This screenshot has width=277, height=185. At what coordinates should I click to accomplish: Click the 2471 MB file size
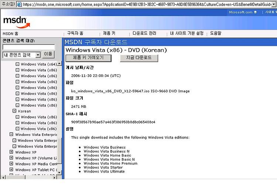tap(79, 107)
